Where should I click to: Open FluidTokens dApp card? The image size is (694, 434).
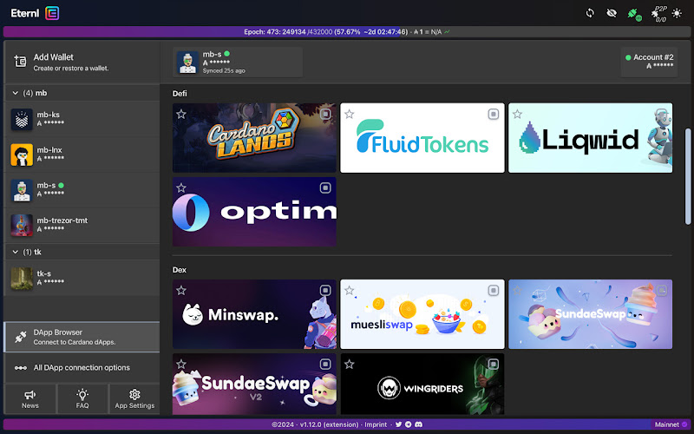click(x=422, y=138)
